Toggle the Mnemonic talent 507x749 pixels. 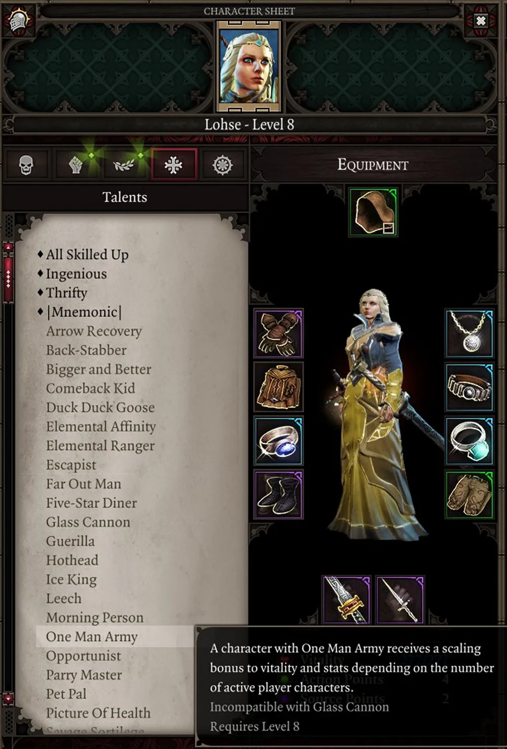tap(84, 312)
